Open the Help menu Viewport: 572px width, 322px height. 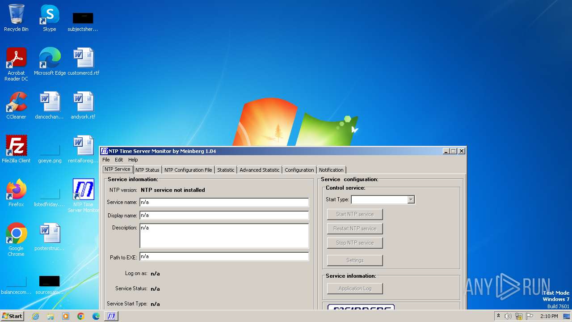pyautogui.click(x=133, y=160)
